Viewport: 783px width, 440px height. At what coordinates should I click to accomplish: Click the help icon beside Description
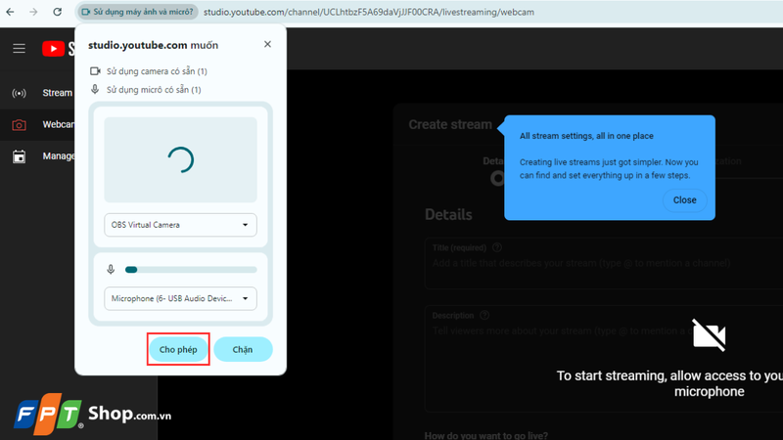point(484,315)
